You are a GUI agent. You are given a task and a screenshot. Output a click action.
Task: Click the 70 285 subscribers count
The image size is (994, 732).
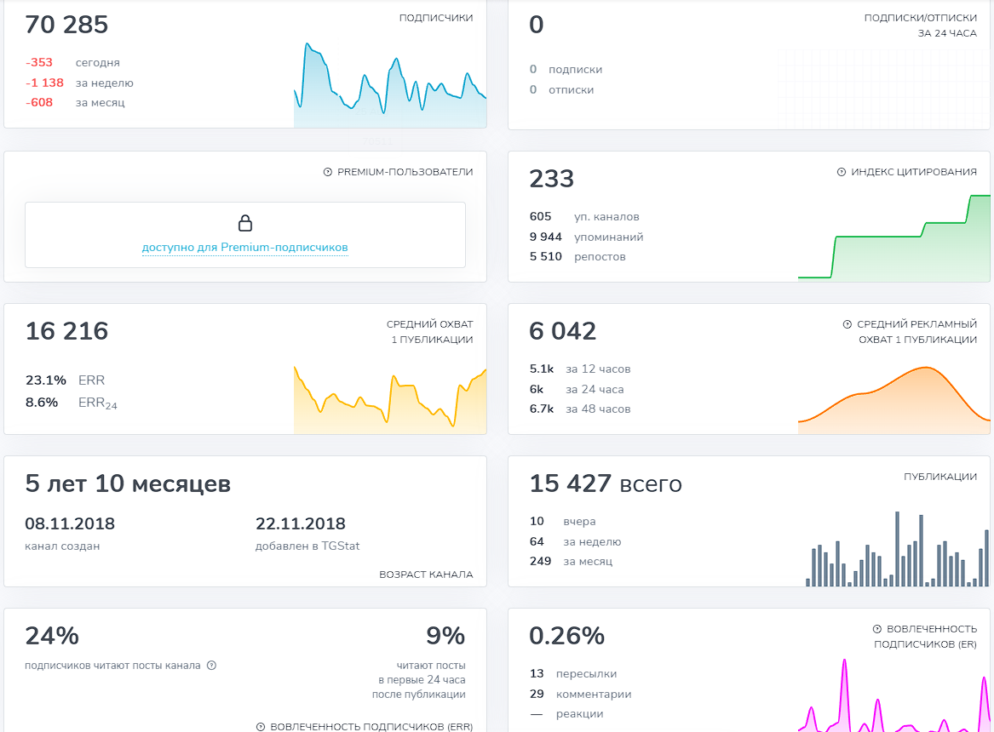66,25
